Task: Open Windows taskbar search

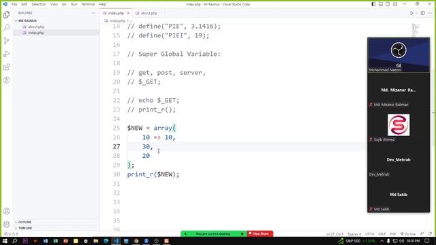Action: (15, 241)
